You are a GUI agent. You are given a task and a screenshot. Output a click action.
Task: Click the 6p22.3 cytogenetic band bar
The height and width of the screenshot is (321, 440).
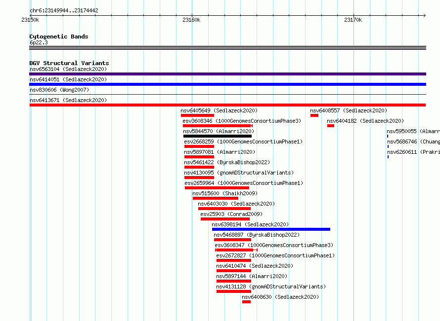(227, 48)
